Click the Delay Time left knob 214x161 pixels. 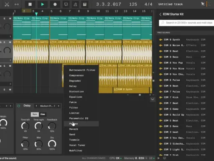pyautogui.click(x=25, y=126)
